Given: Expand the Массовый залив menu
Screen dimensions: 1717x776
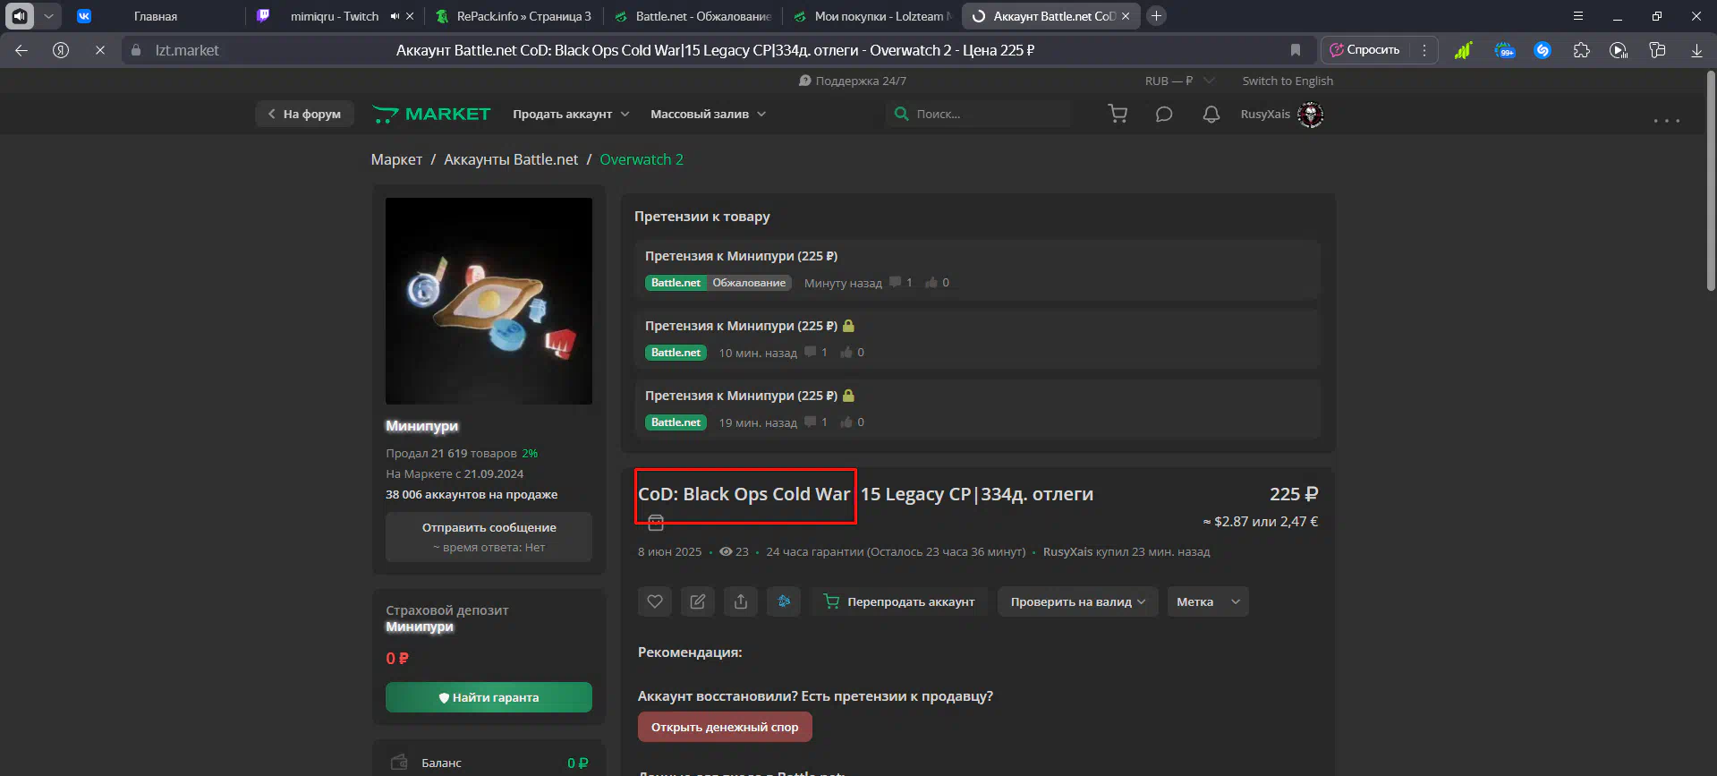Looking at the screenshot, I should pyautogui.click(x=708, y=114).
